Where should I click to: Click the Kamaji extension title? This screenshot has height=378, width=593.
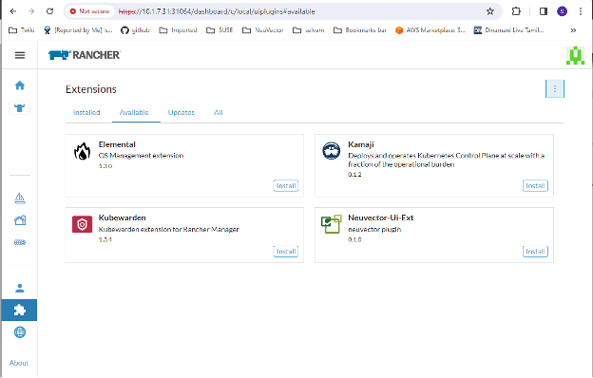[361, 144]
